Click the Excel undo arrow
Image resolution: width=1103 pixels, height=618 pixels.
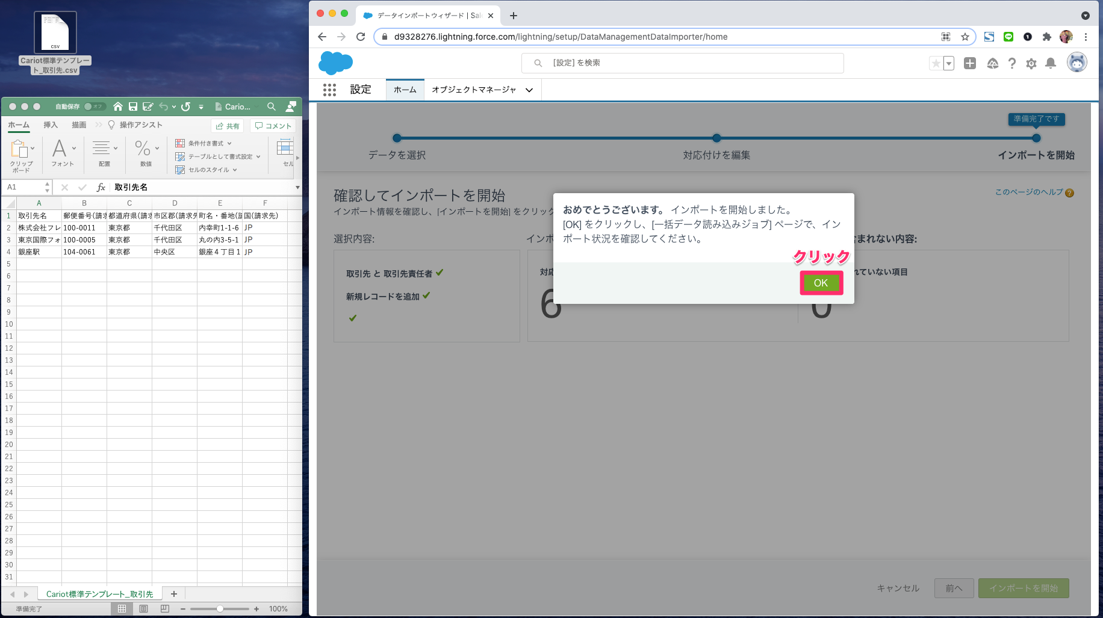pos(164,107)
